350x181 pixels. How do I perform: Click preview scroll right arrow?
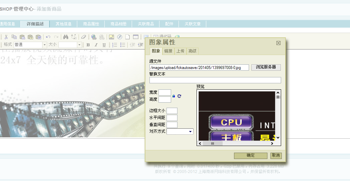272,143
